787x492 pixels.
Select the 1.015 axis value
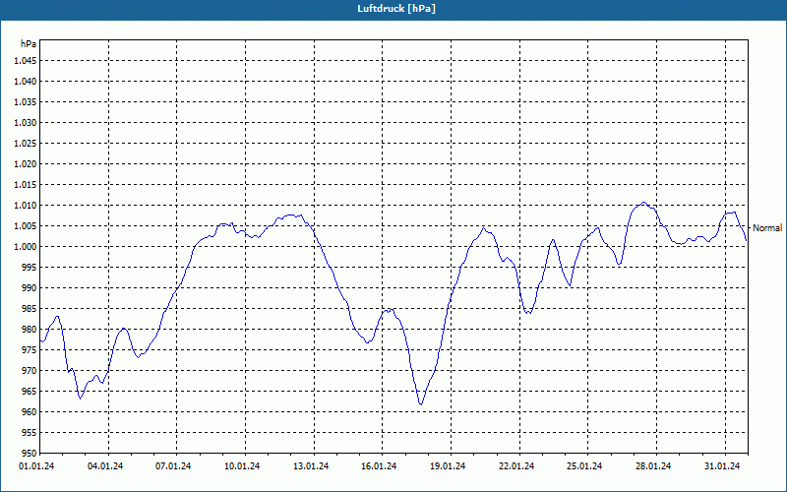coord(25,185)
